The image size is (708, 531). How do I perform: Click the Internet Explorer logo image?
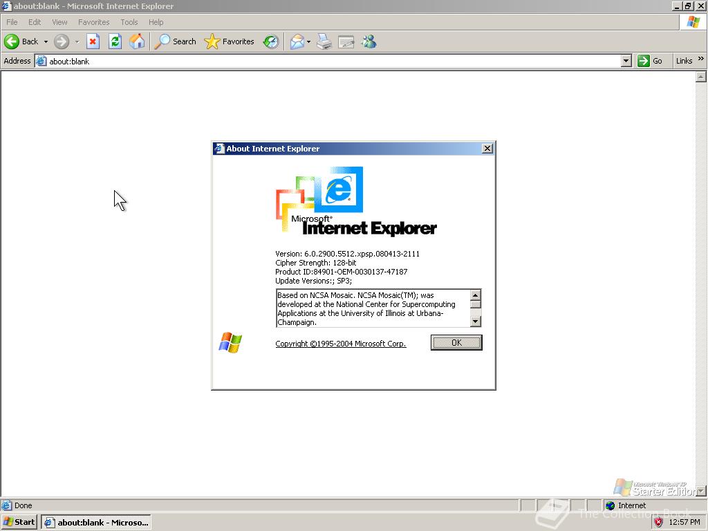click(356, 201)
